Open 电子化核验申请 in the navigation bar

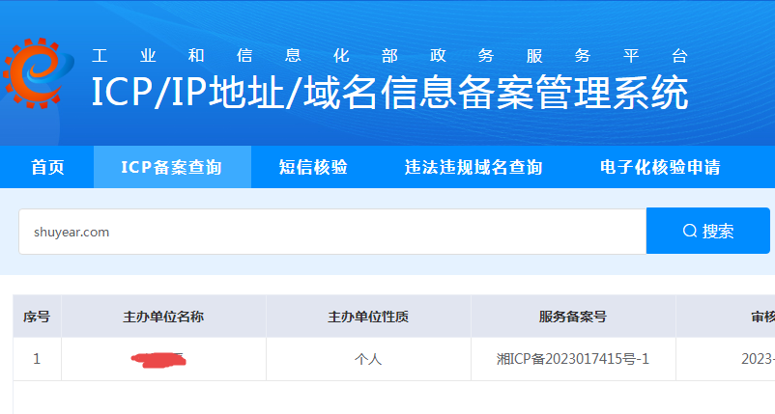click(x=660, y=167)
